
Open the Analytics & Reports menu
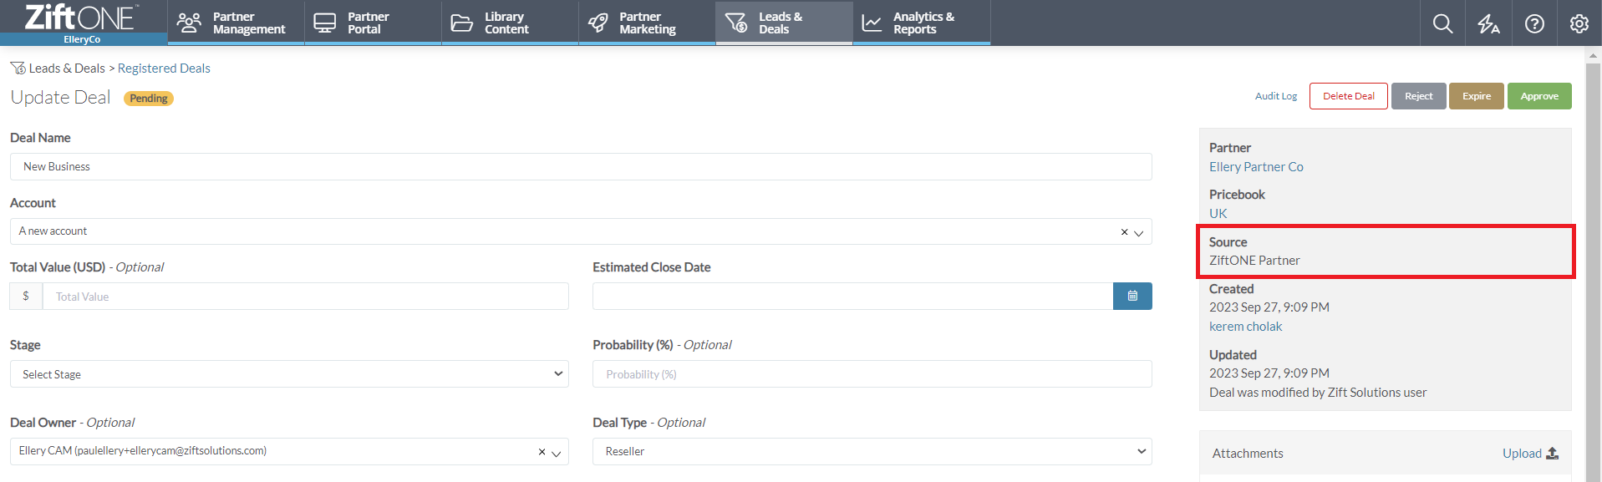[922, 23]
